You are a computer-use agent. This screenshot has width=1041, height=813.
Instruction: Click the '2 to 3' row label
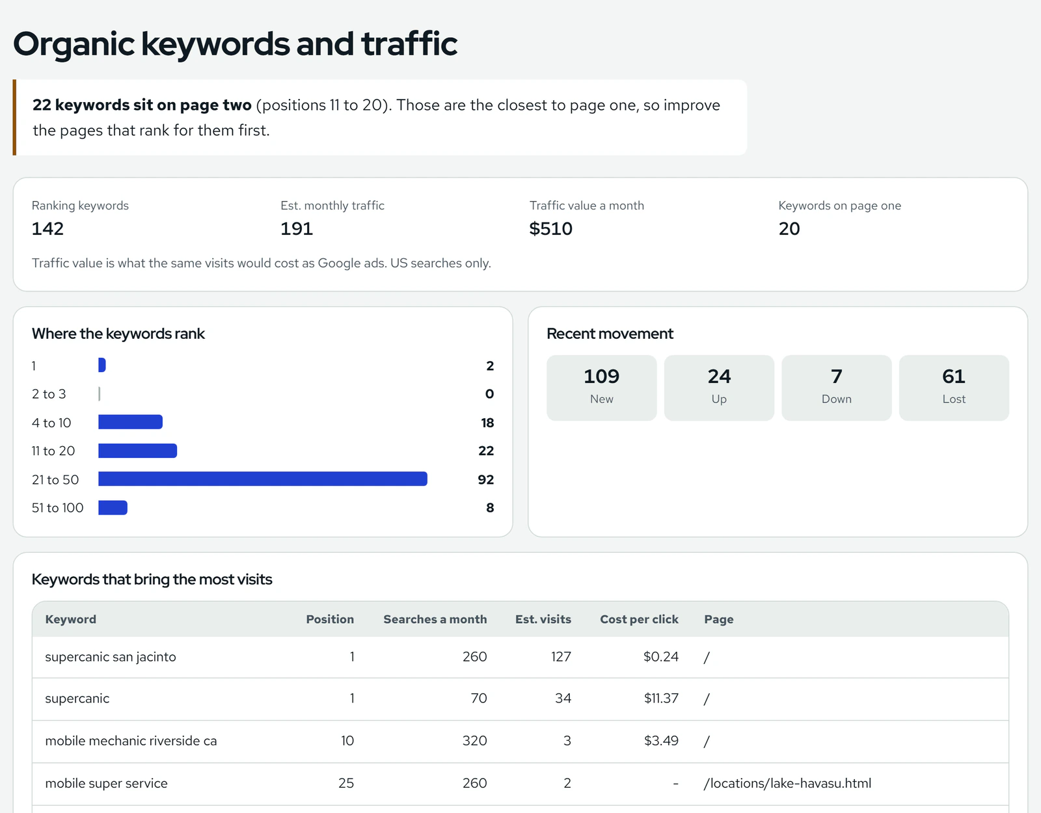click(49, 394)
